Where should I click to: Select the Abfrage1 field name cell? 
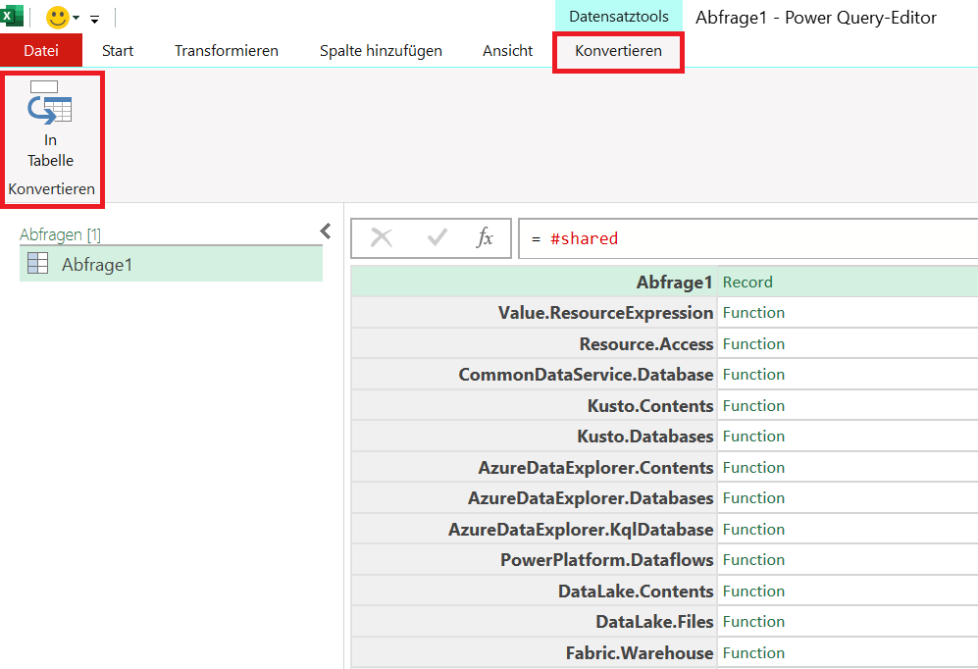(535, 282)
